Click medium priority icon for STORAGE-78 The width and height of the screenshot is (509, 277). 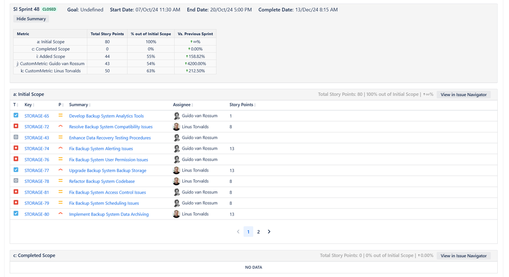click(x=61, y=181)
